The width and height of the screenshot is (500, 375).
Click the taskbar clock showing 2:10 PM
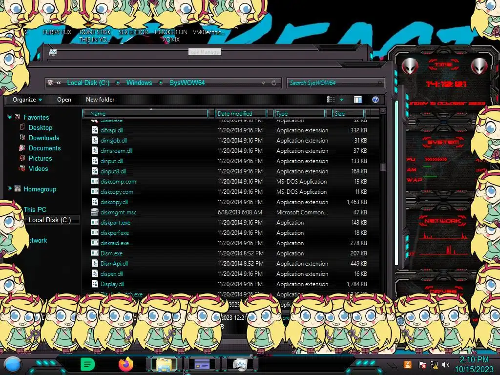(474, 360)
